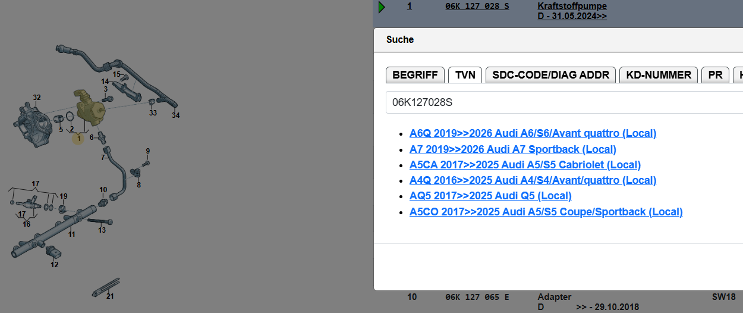Switch to SDC-CODE/DIAG ADDR tab

point(550,74)
